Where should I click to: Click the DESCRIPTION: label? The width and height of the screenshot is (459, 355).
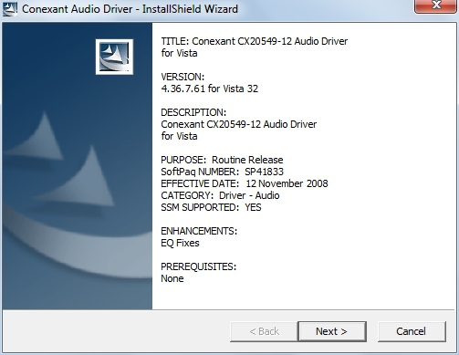(x=193, y=112)
